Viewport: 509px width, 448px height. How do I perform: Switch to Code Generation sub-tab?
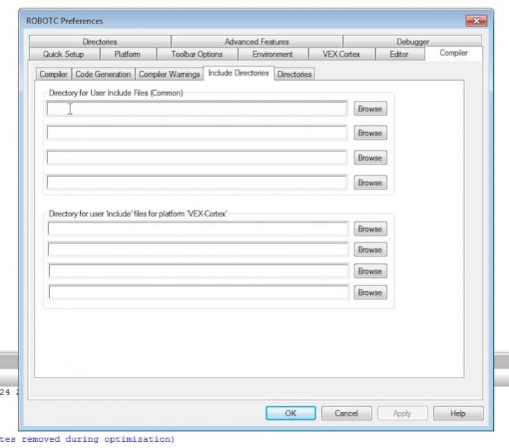(103, 74)
